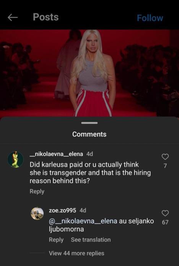Viewport: 179px width, 266px height.
Task: Open zoe.zo995's profile avatar
Action: click(x=37, y=213)
